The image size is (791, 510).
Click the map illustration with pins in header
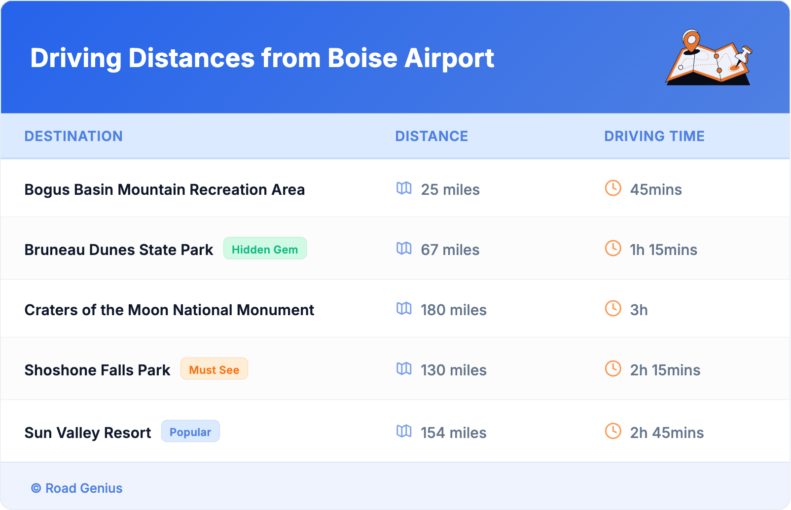(x=709, y=58)
